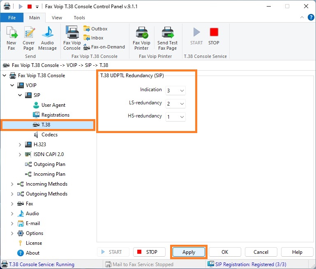Collapse the VOIP tree node
The width and height of the screenshot is (316, 269).
(x=12, y=85)
